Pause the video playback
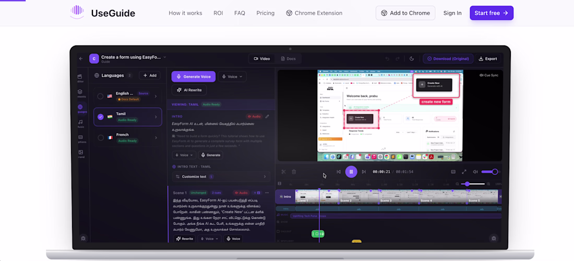The height and width of the screenshot is (261, 574). point(351,172)
